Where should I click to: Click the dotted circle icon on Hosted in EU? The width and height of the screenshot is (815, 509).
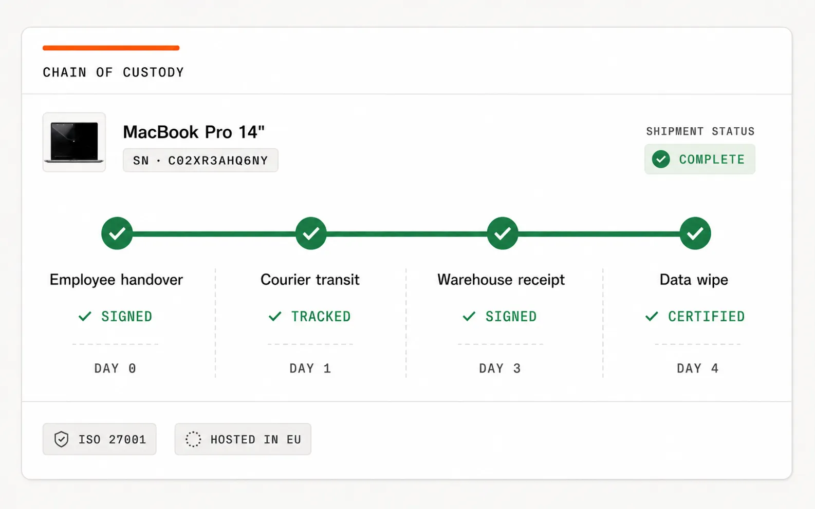click(x=193, y=439)
